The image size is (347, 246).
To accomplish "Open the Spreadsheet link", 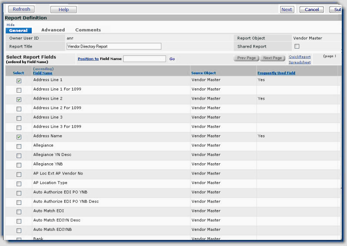I will point(300,62).
